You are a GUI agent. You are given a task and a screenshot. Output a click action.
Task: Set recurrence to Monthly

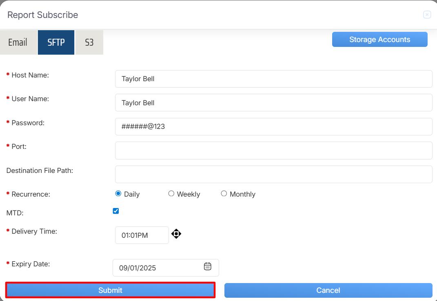pyautogui.click(x=224, y=194)
